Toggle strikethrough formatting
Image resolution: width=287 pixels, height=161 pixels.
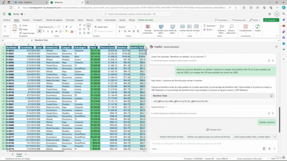click(x=56, y=31)
